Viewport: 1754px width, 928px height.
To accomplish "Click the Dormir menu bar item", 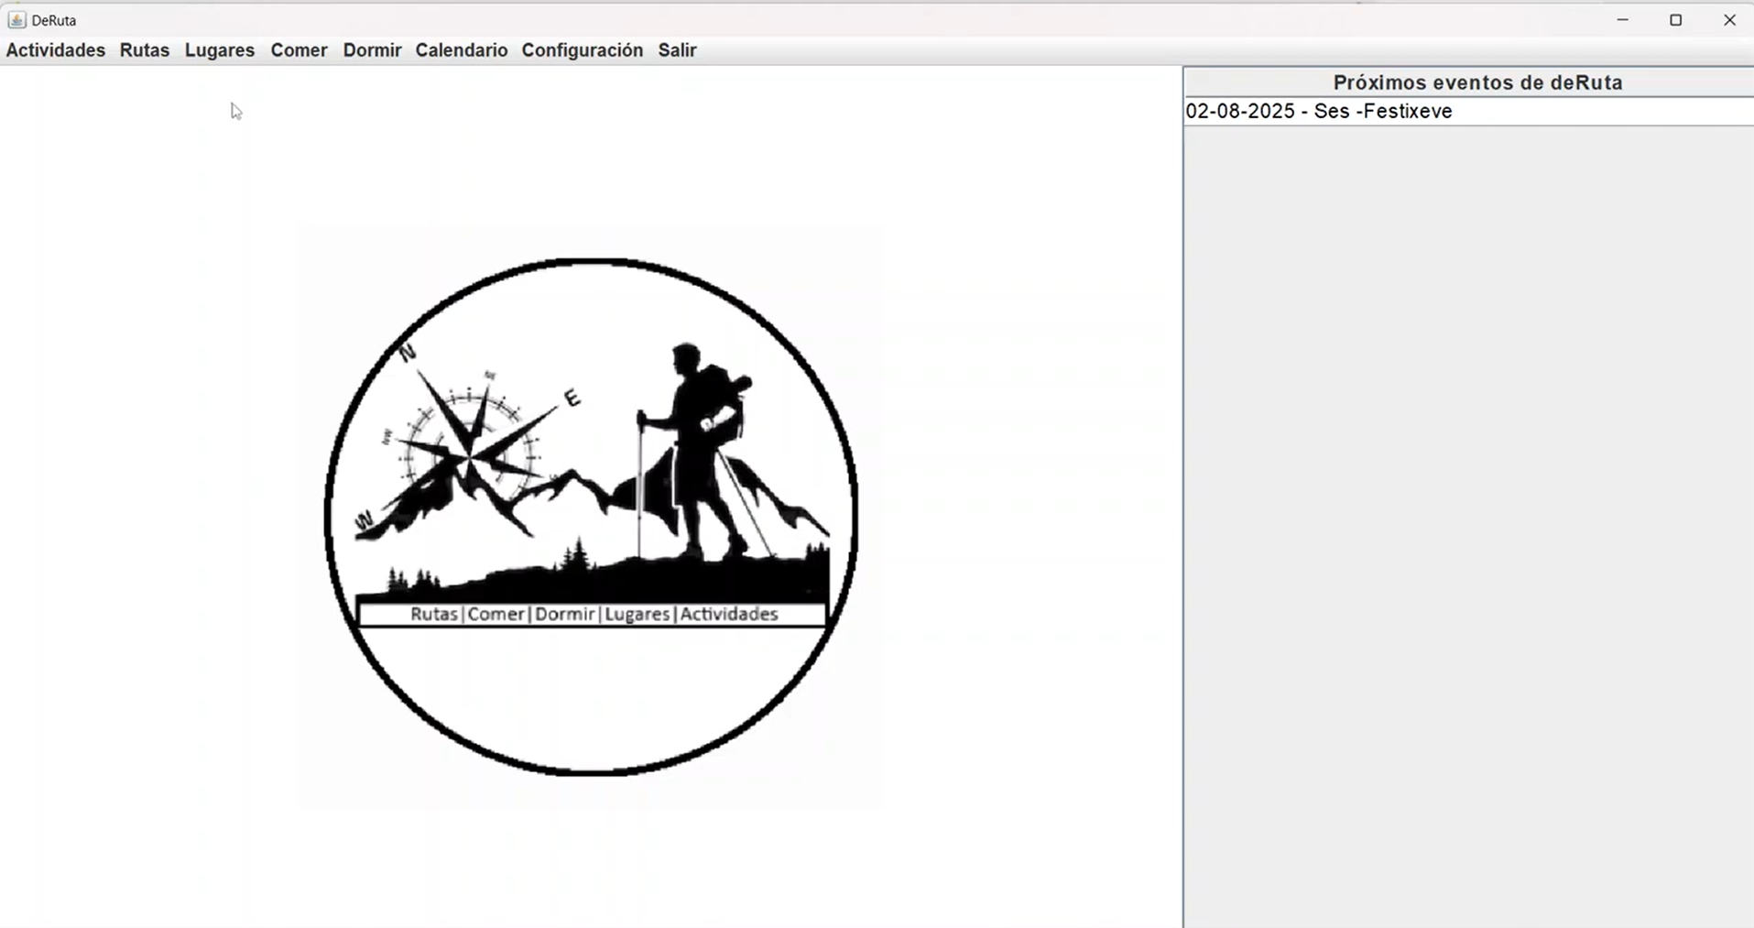I will (372, 50).
